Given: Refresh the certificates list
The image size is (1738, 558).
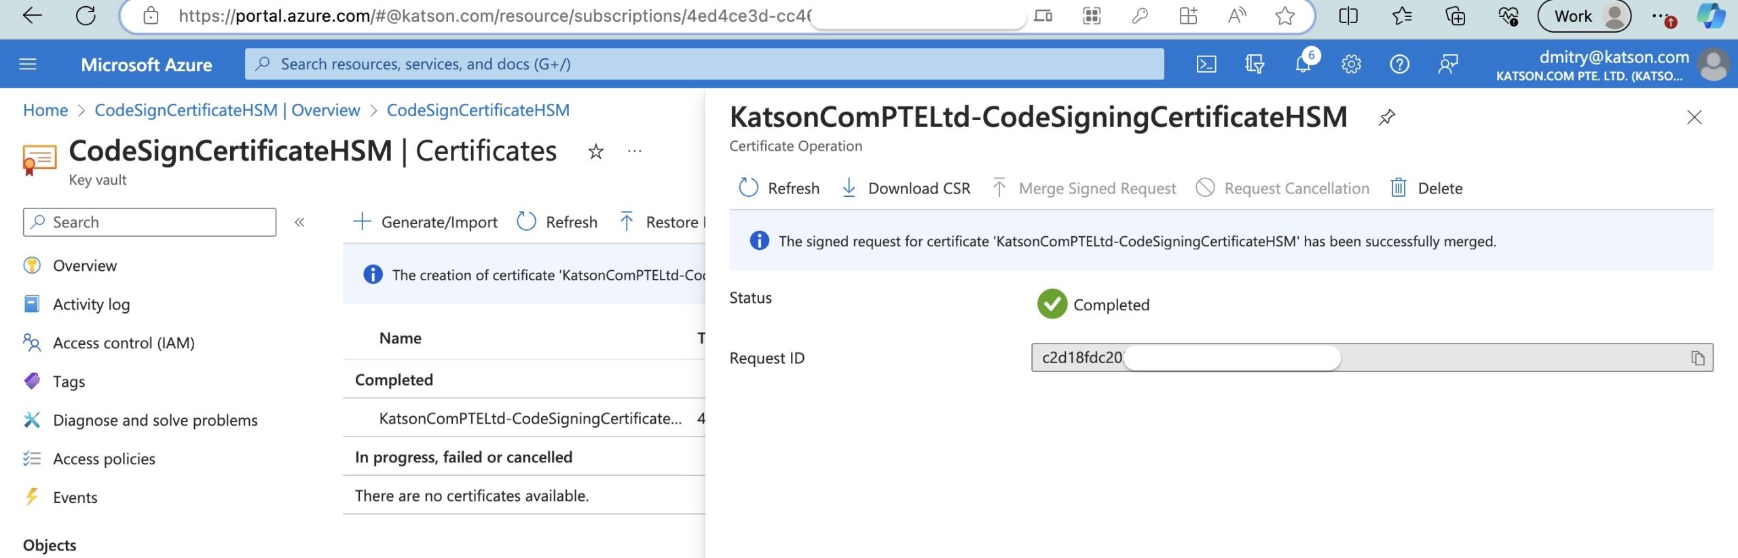Looking at the screenshot, I should [557, 222].
